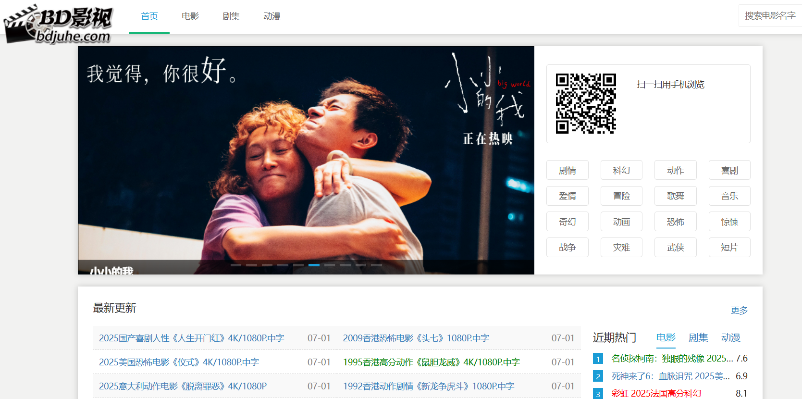Switch 近期热门 to 动漫 tab
The image size is (802, 399).
click(x=731, y=337)
